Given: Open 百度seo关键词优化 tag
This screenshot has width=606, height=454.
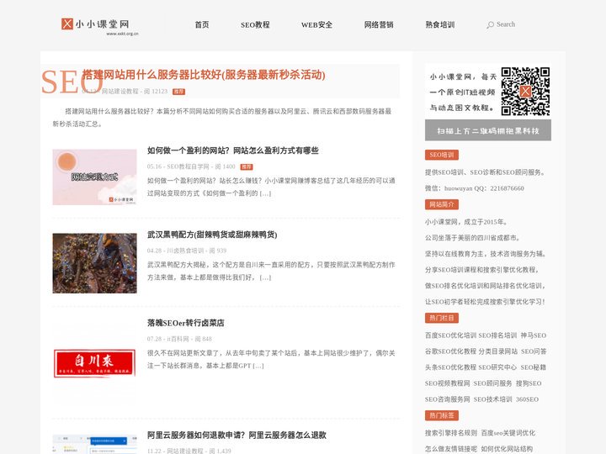Looking at the screenshot, I should click(508, 433).
